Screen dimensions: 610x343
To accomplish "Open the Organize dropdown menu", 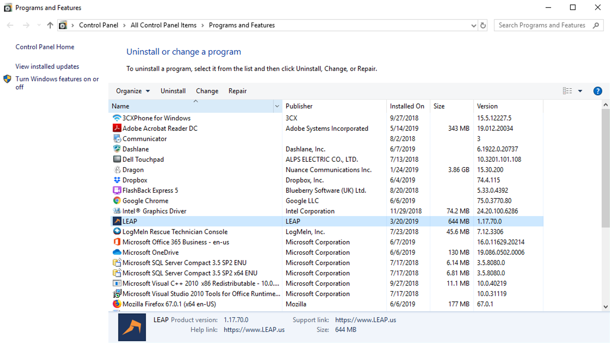I will (x=133, y=91).
